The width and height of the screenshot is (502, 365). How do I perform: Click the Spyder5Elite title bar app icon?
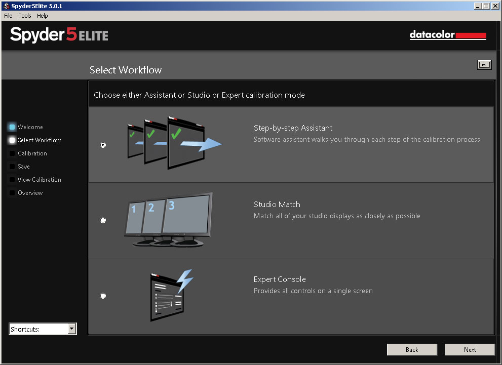point(7,6)
